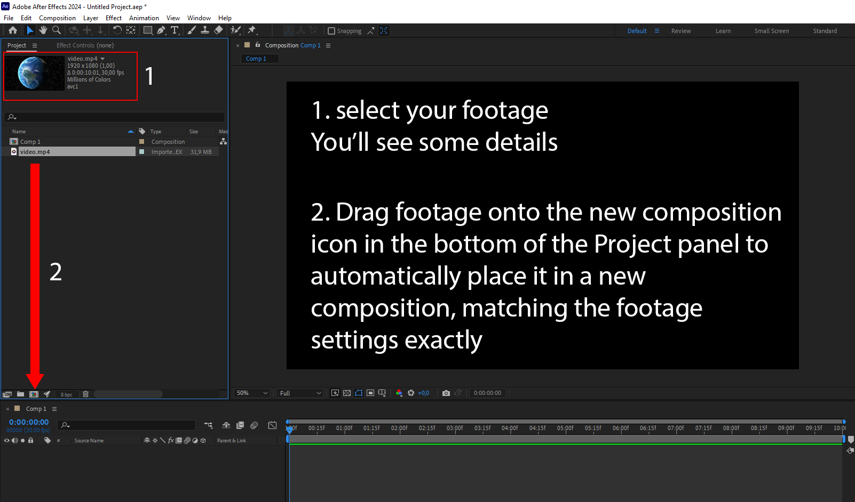Viewport: 855px width, 502px height.
Task: Adjust exposure using the +0,0 control
Action: point(423,393)
